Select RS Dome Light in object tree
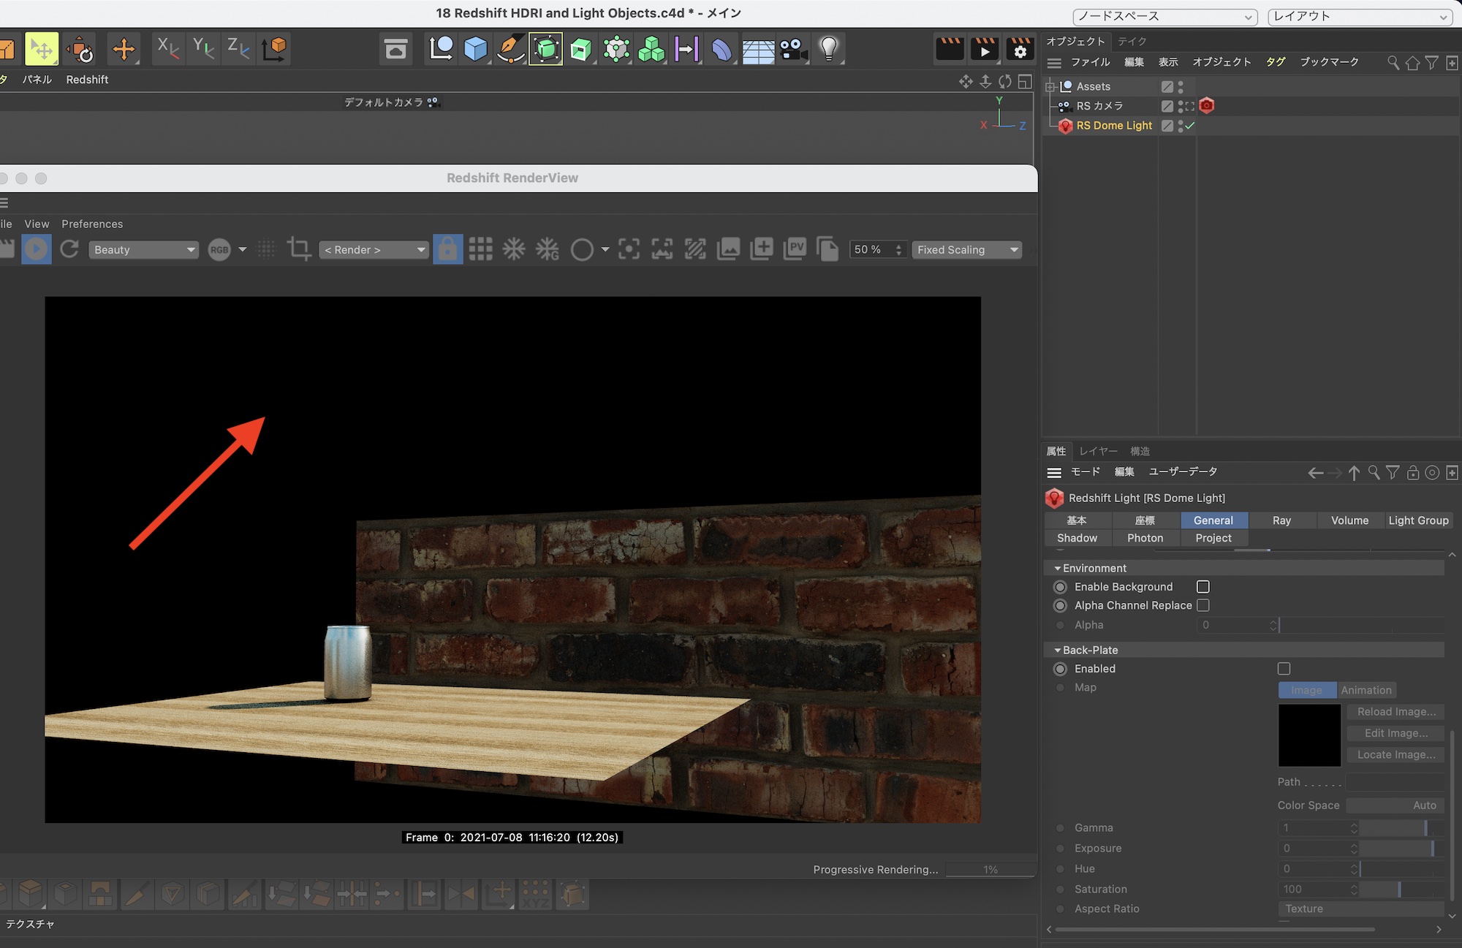 click(x=1113, y=126)
